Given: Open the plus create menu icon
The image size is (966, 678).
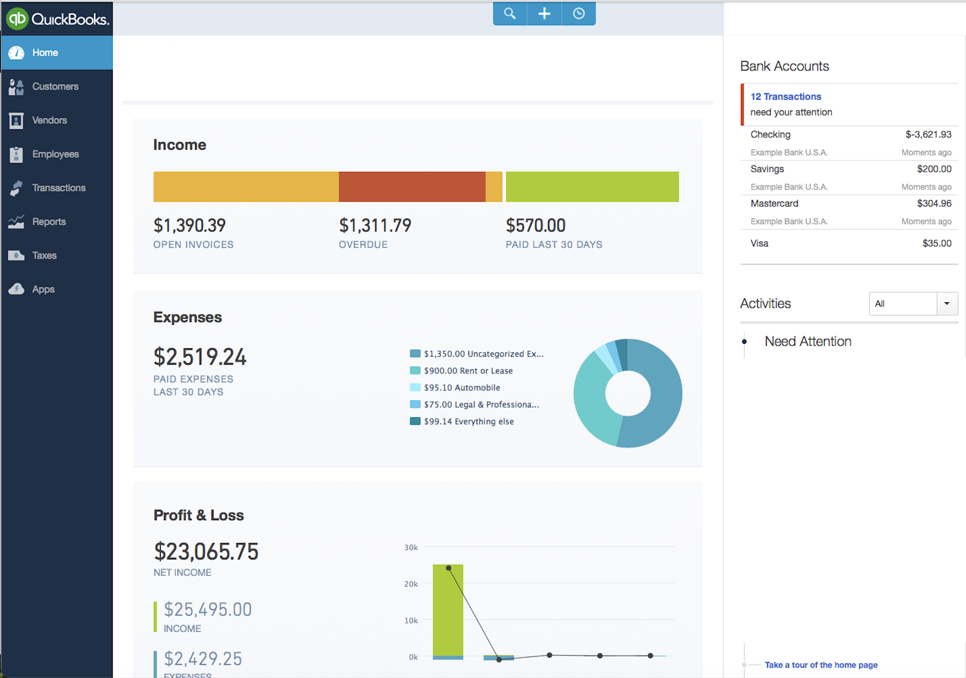Looking at the screenshot, I should [544, 14].
